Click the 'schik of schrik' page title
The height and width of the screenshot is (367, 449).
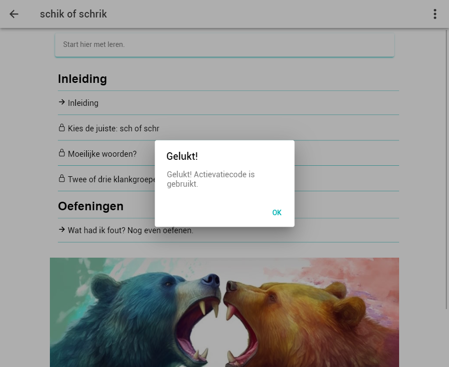coord(73,14)
